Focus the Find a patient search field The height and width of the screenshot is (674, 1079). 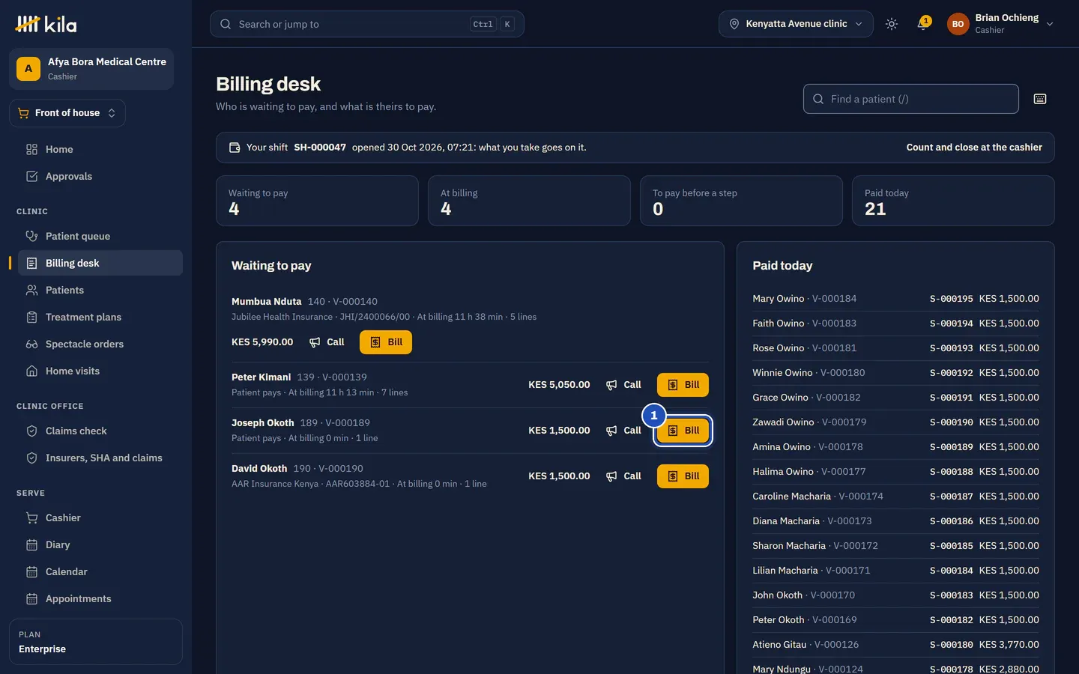(911, 99)
